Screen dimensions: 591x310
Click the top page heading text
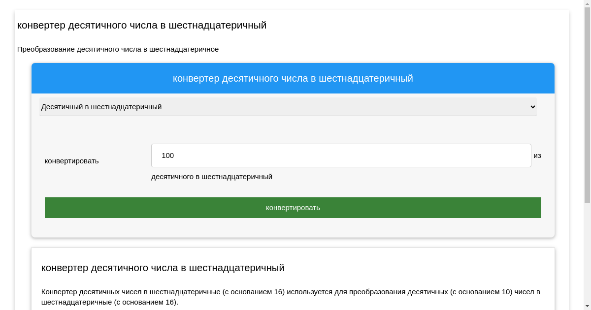click(x=142, y=25)
